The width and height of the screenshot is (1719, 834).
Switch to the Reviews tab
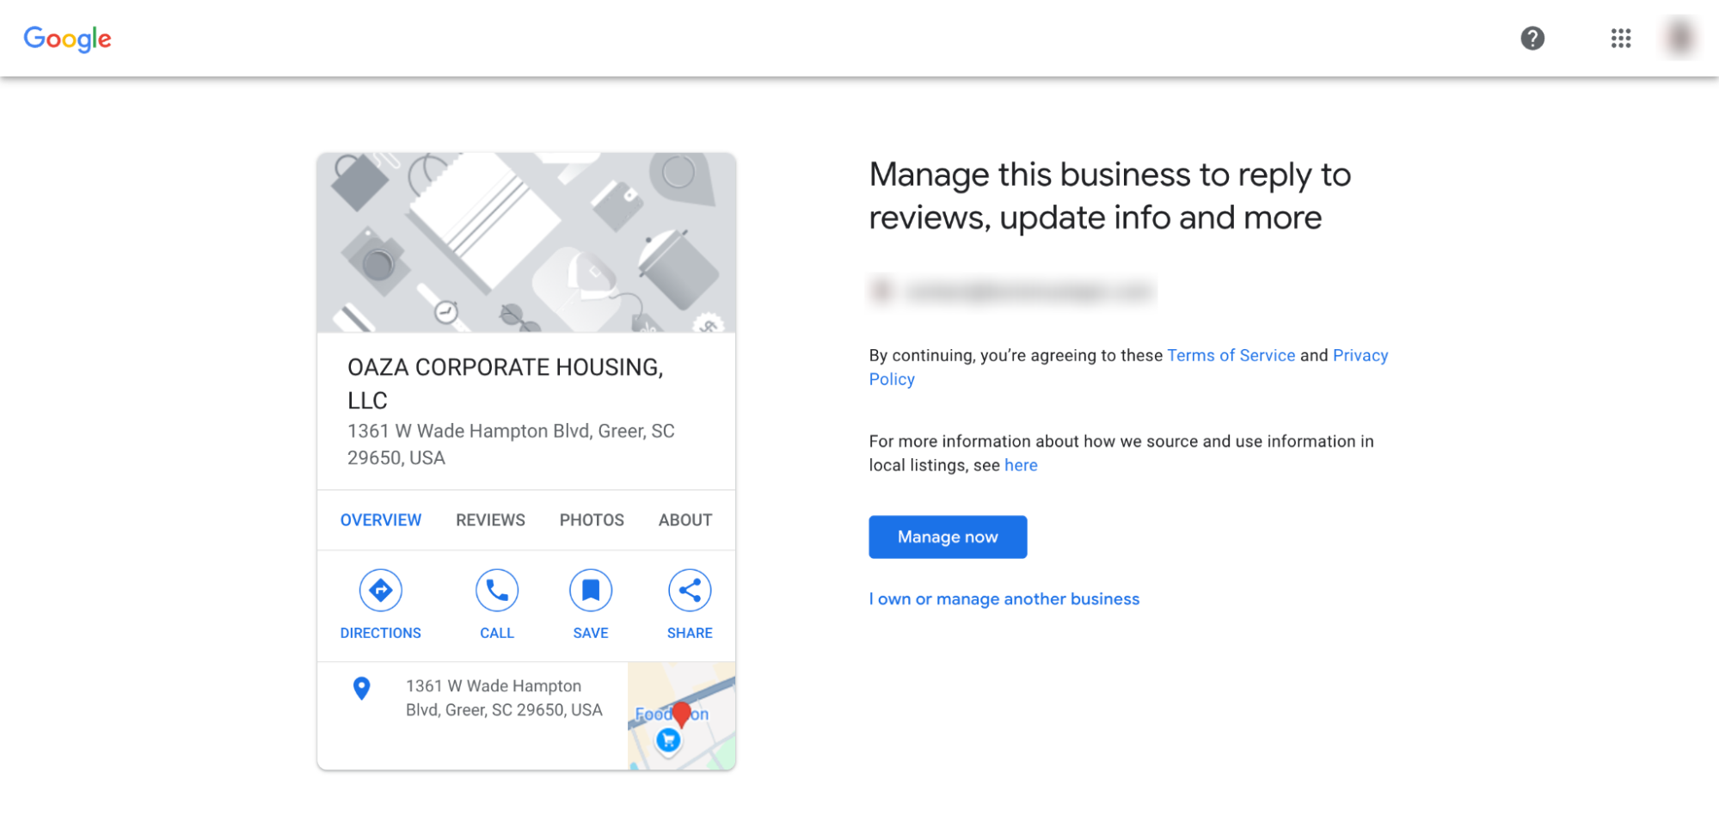[x=489, y=519]
